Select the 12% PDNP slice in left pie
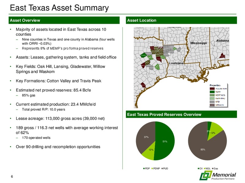 (150, 152)
